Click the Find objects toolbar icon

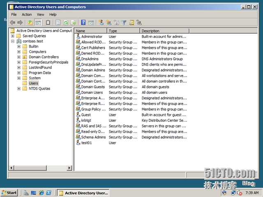coord(131,23)
